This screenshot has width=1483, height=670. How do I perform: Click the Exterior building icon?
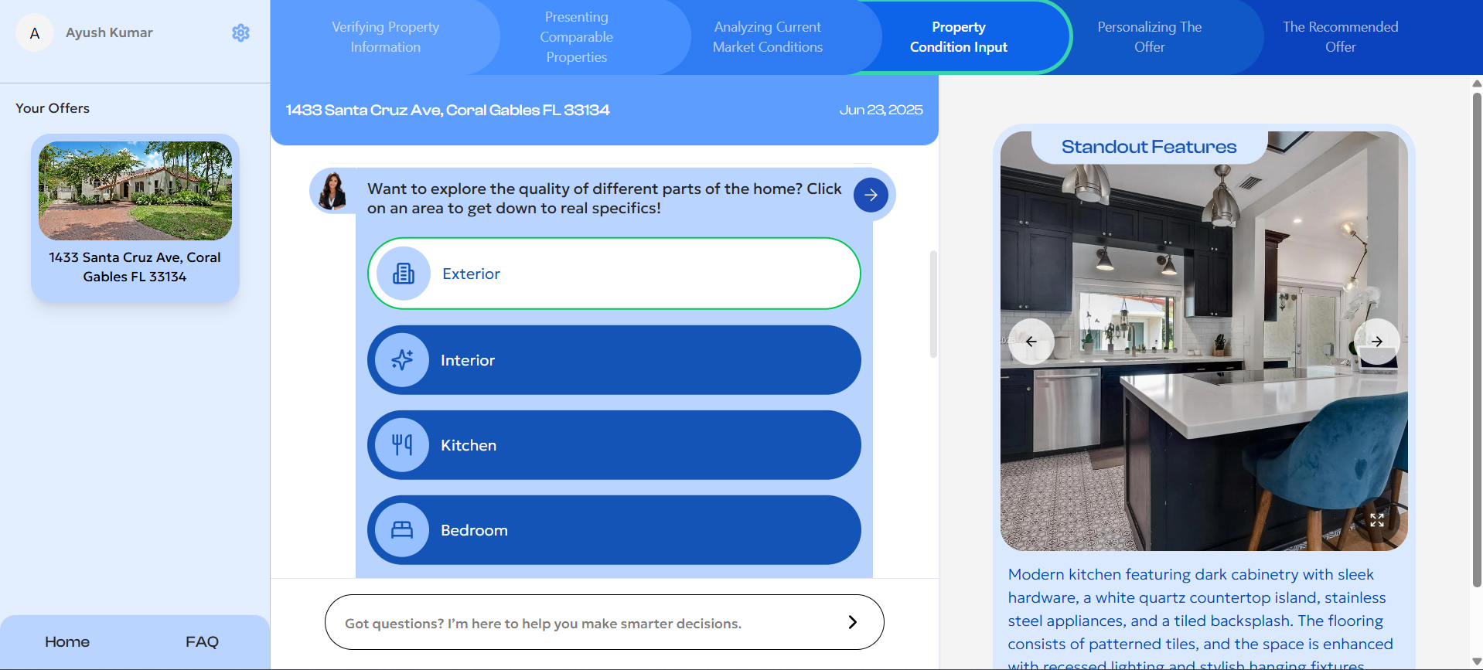pos(404,274)
